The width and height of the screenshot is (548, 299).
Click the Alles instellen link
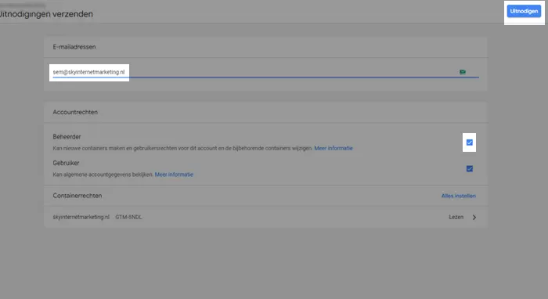click(x=459, y=196)
